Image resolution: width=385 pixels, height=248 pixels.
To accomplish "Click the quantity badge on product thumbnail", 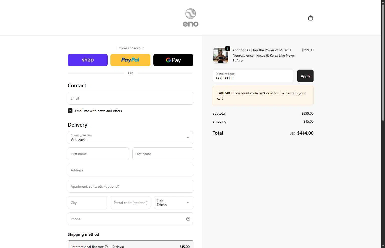I will coord(228,49).
